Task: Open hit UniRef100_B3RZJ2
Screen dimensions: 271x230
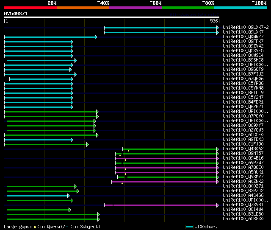Action: pyautogui.click(x=243, y=191)
